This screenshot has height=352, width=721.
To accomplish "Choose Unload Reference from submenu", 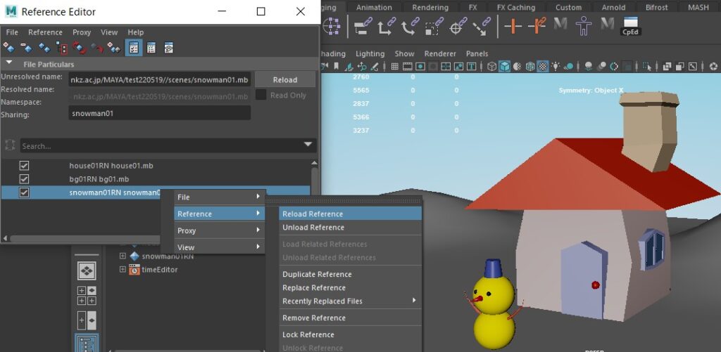I will coord(350,227).
